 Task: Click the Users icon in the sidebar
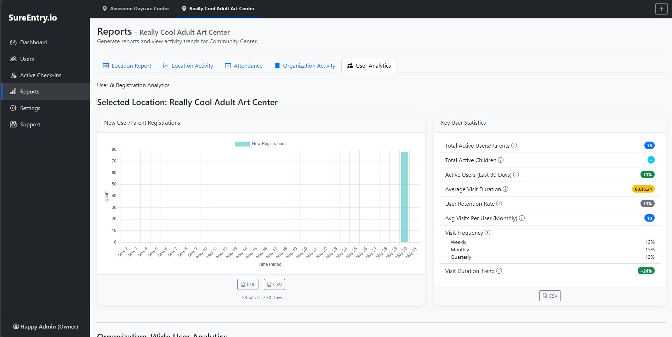13,59
